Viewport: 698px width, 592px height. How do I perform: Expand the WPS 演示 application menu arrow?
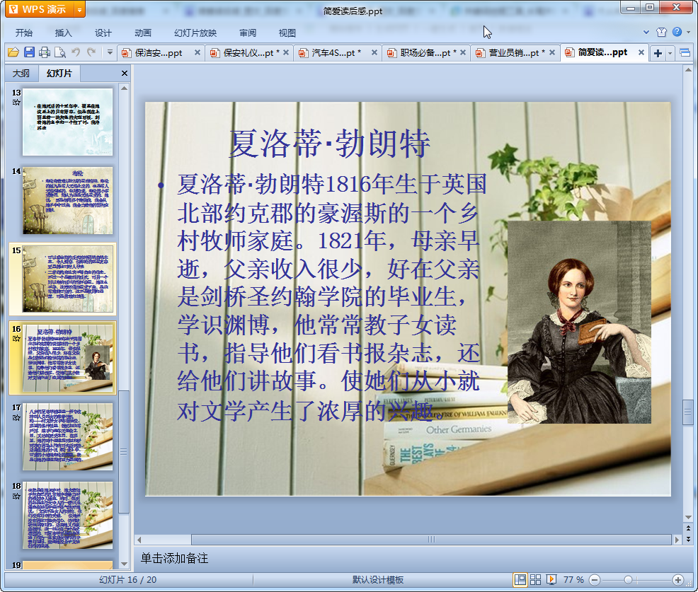79,10
